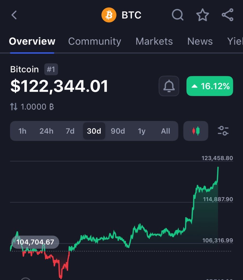The width and height of the screenshot is (243, 280).
Task: Switch to the Community tab
Action: click(95, 41)
